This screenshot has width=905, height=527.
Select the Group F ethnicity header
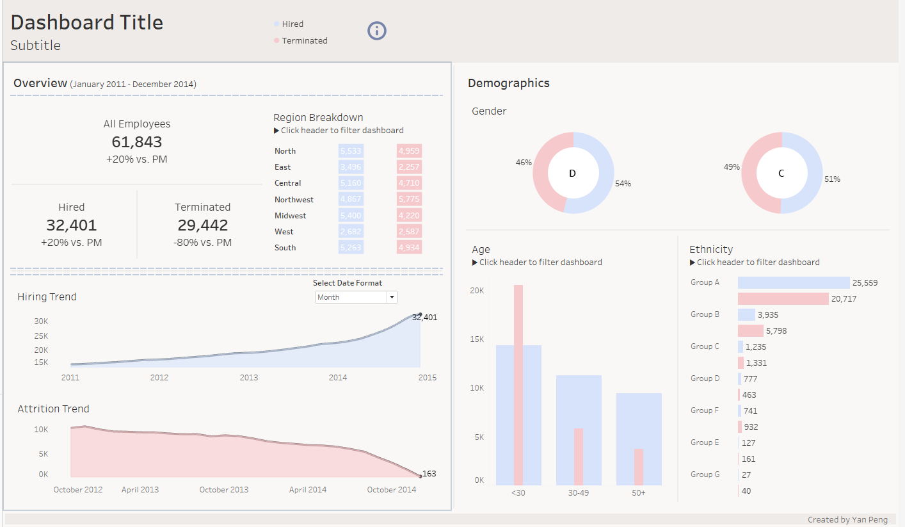(x=705, y=410)
